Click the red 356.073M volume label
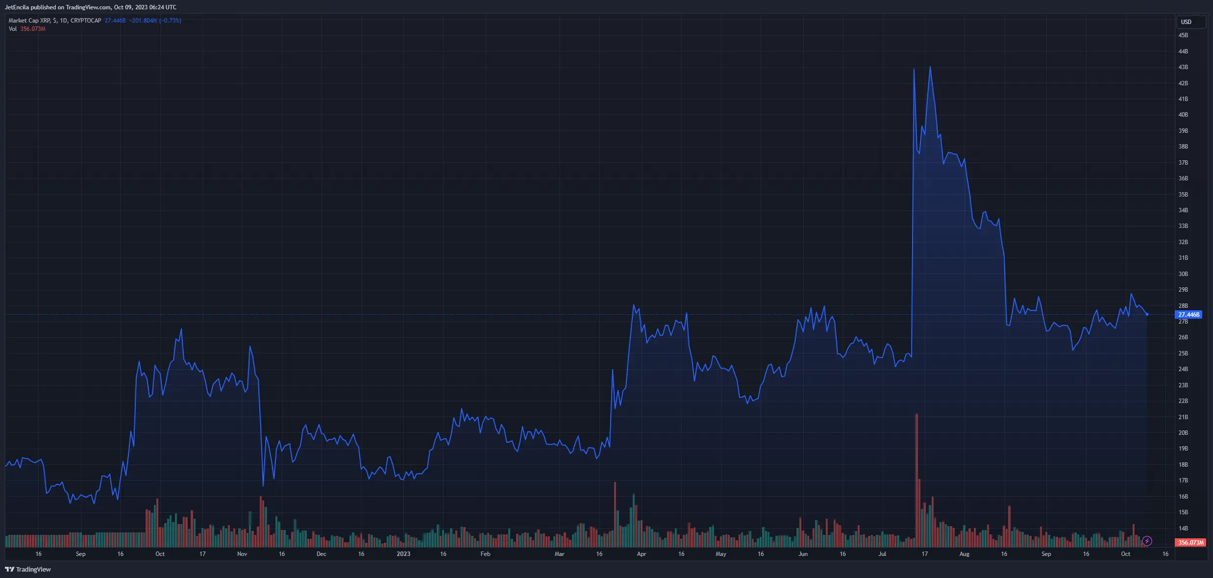This screenshot has width=1213, height=578. (x=1190, y=543)
